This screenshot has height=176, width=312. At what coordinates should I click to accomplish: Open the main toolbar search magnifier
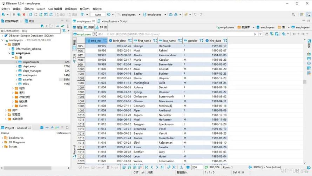click(293, 14)
